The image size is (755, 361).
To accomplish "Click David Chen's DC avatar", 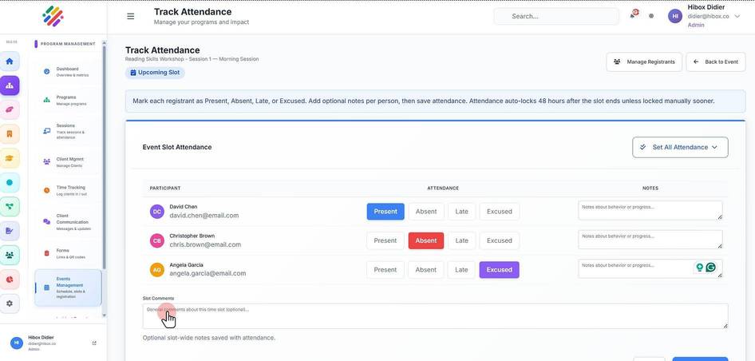I will pos(157,211).
